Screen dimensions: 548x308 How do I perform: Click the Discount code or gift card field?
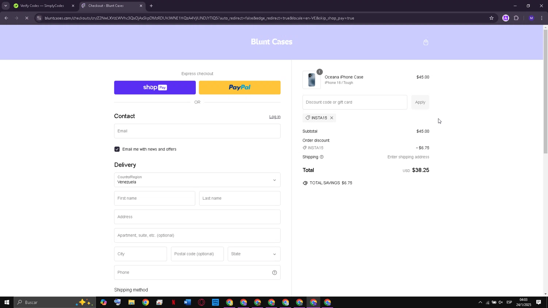[355, 102]
